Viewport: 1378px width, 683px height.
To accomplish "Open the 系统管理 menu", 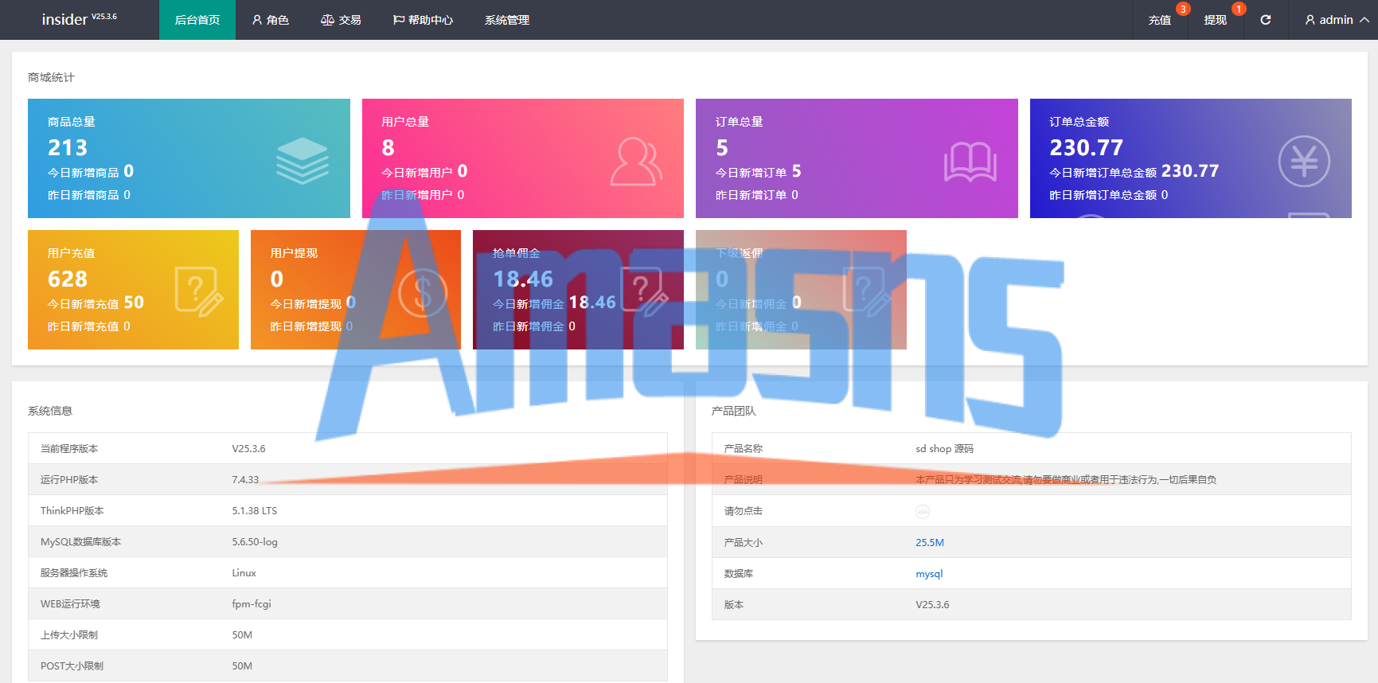I will point(507,20).
